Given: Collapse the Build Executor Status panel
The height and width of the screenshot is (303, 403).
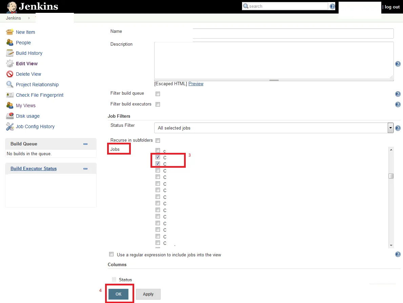Looking at the screenshot, I should pos(86,169).
